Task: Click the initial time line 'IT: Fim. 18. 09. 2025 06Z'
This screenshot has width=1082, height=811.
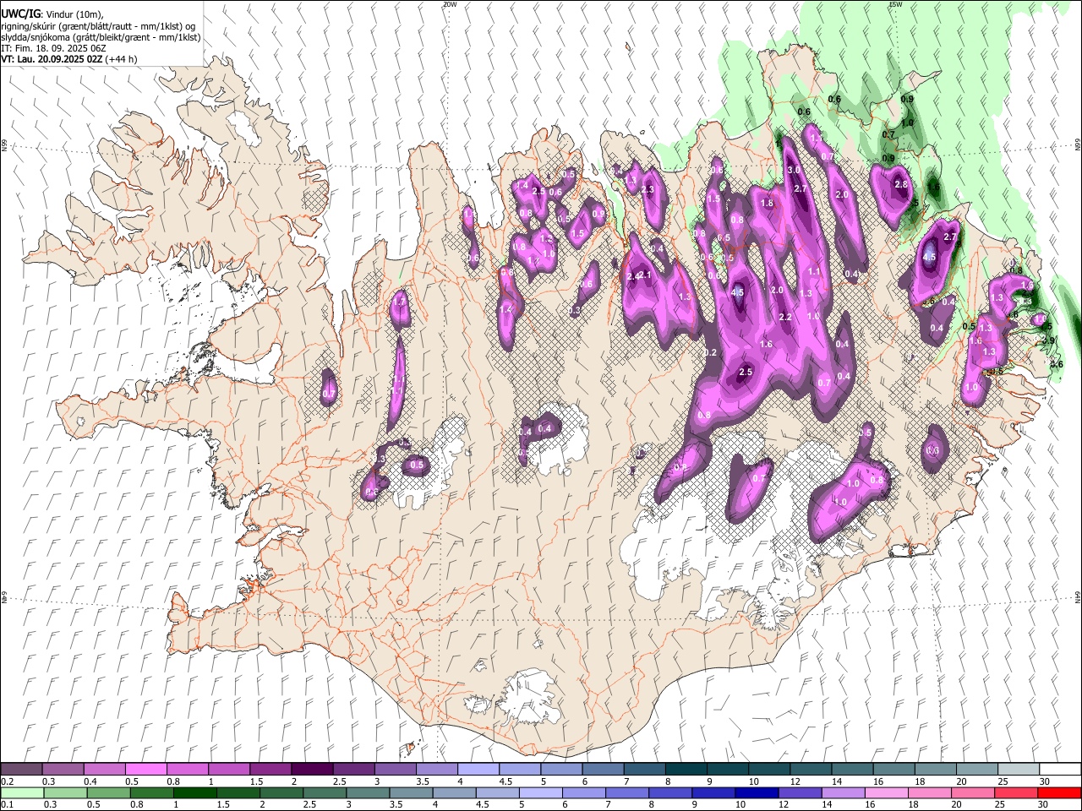Action: [53, 48]
